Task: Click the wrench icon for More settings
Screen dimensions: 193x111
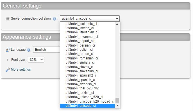Action: click(8, 70)
